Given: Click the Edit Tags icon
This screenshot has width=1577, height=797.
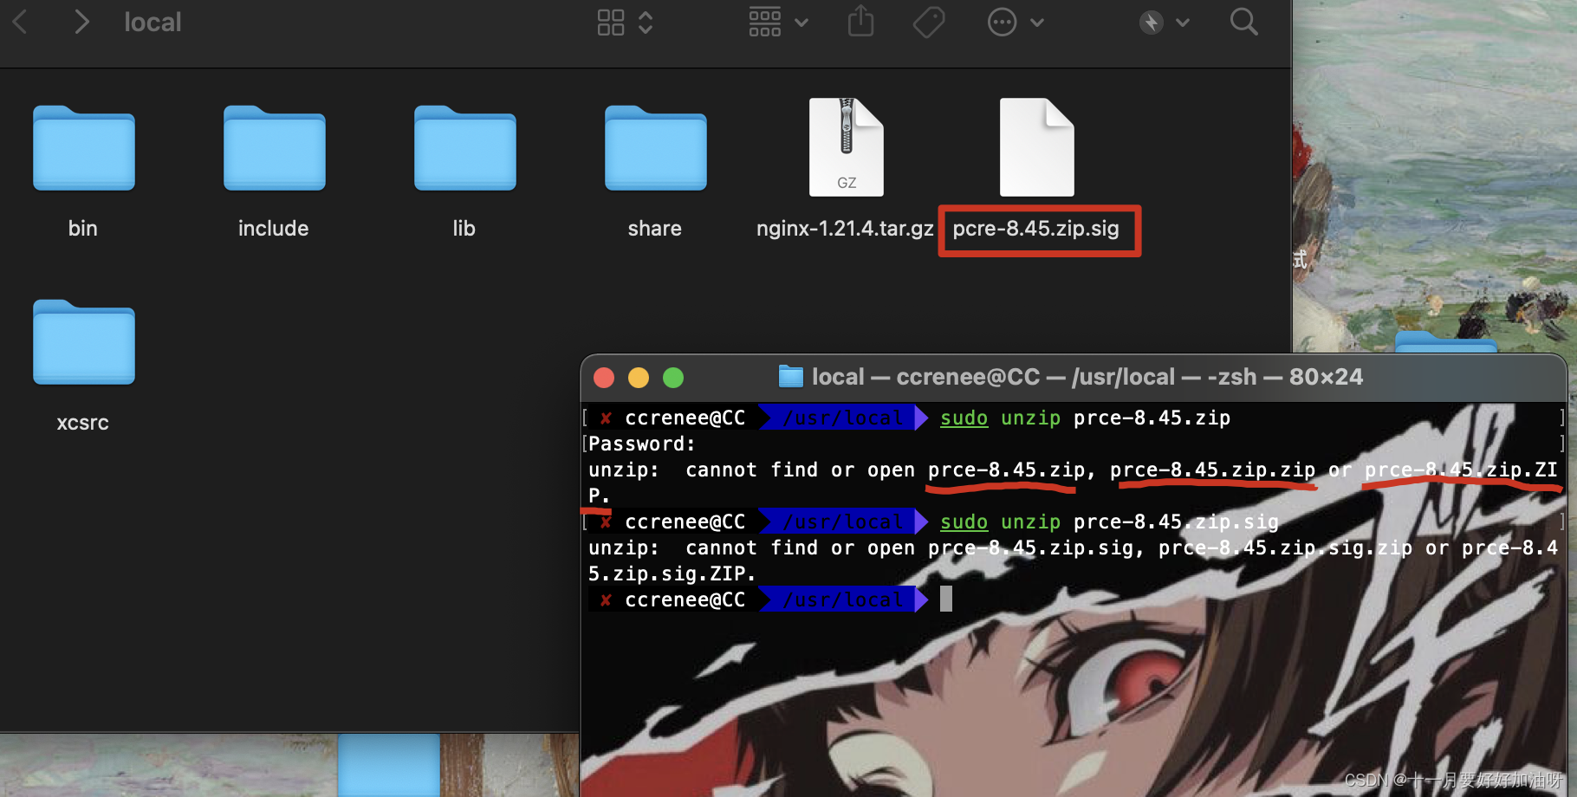Looking at the screenshot, I should point(929,22).
